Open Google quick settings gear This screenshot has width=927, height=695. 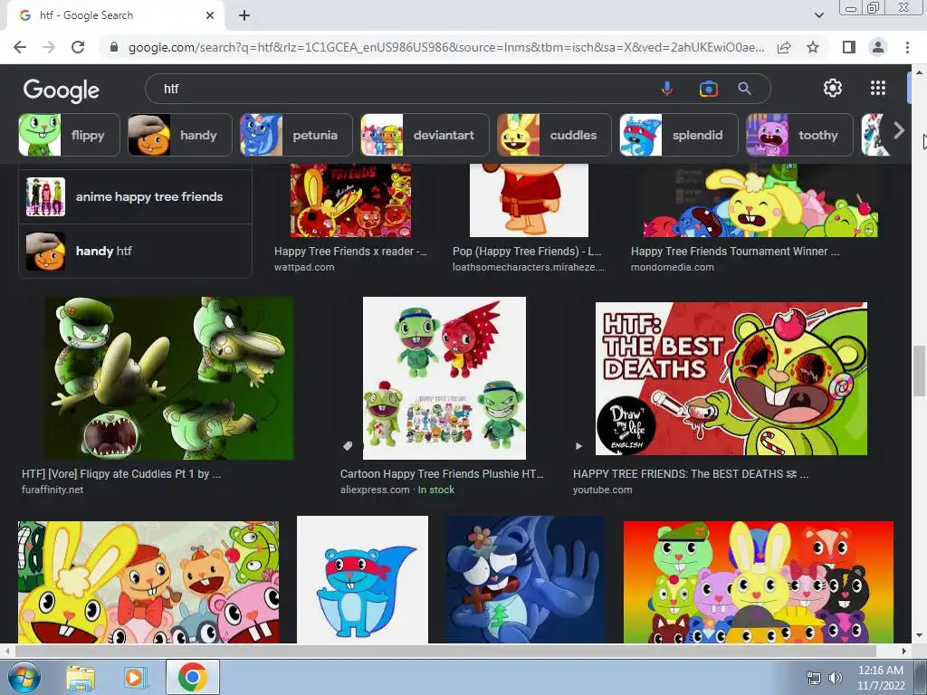(x=833, y=88)
